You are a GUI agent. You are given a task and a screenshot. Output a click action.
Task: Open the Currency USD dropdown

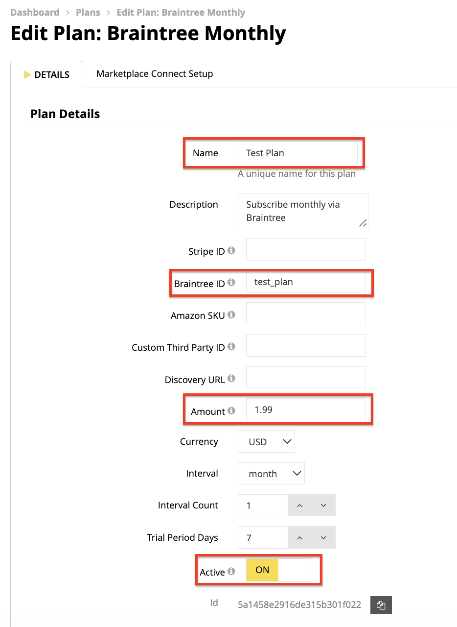click(266, 441)
